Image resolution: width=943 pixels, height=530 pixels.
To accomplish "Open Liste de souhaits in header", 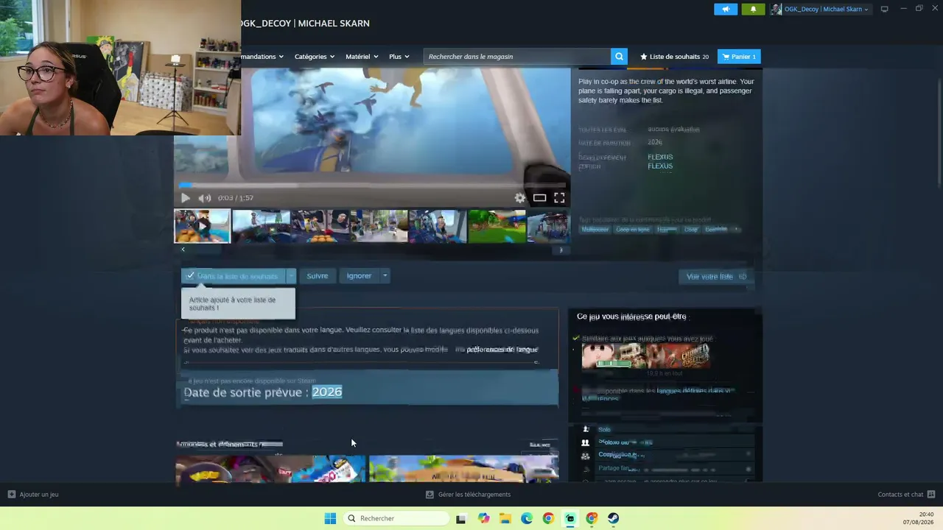I will click(x=674, y=57).
